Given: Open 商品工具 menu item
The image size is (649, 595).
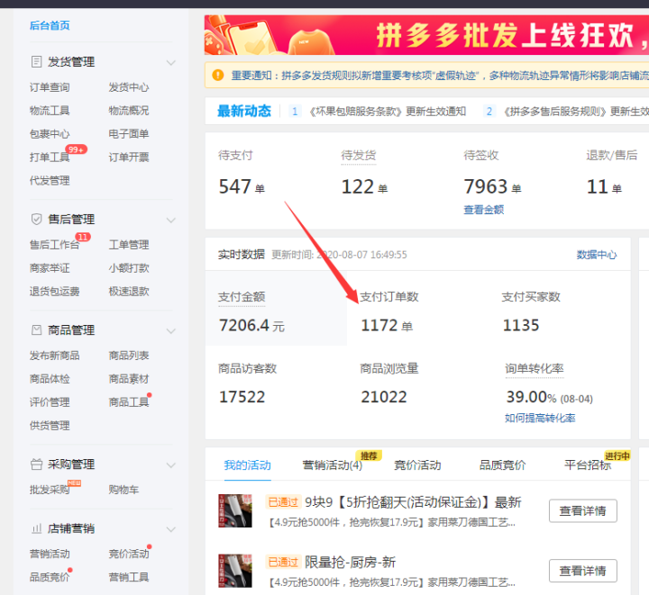Looking at the screenshot, I should pyautogui.click(x=129, y=402).
